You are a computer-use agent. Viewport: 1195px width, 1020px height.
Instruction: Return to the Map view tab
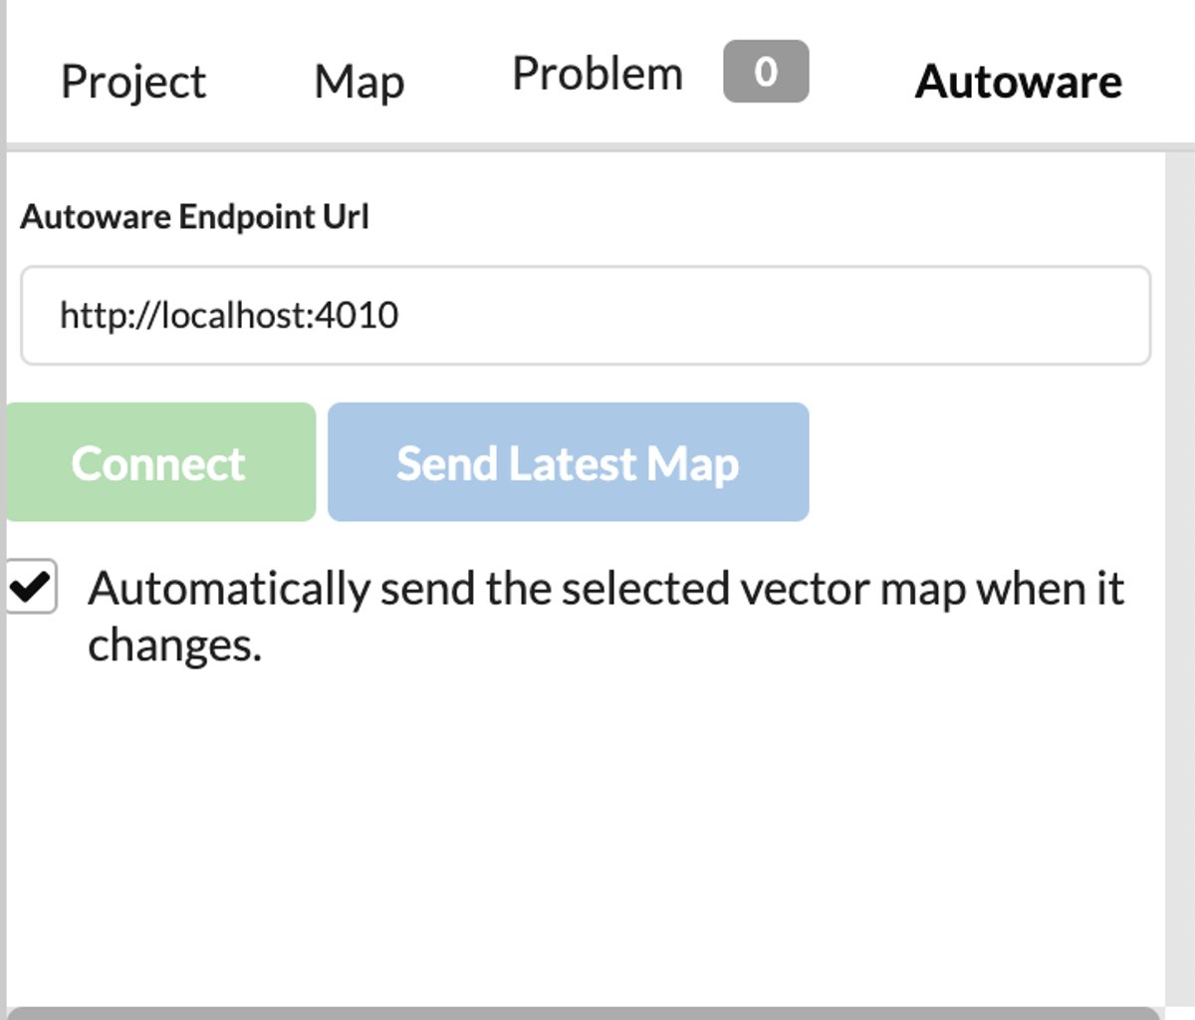[358, 82]
